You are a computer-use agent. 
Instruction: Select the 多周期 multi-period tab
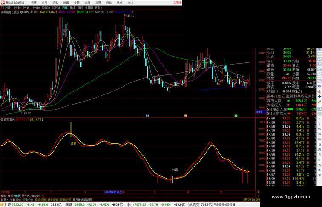tap(89, 8)
